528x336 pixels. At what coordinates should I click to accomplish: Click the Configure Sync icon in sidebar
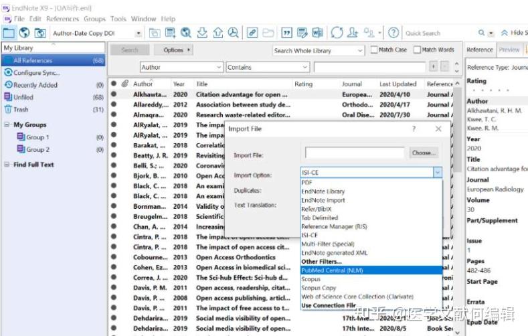coord(8,72)
